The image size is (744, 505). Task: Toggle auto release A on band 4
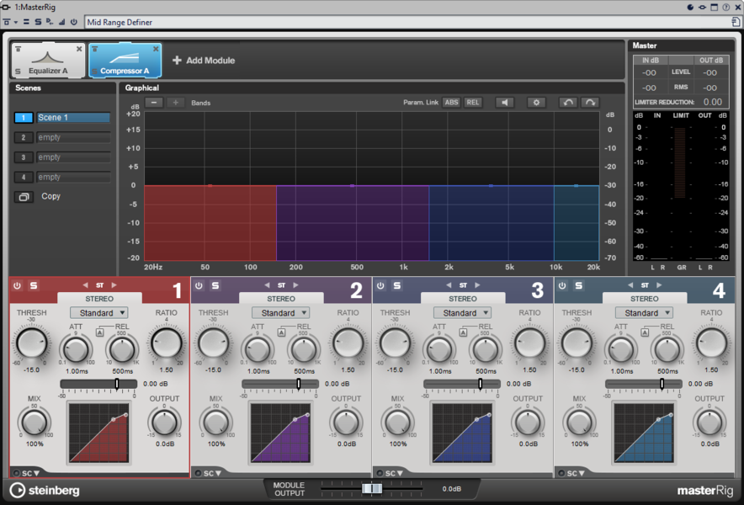point(645,332)
